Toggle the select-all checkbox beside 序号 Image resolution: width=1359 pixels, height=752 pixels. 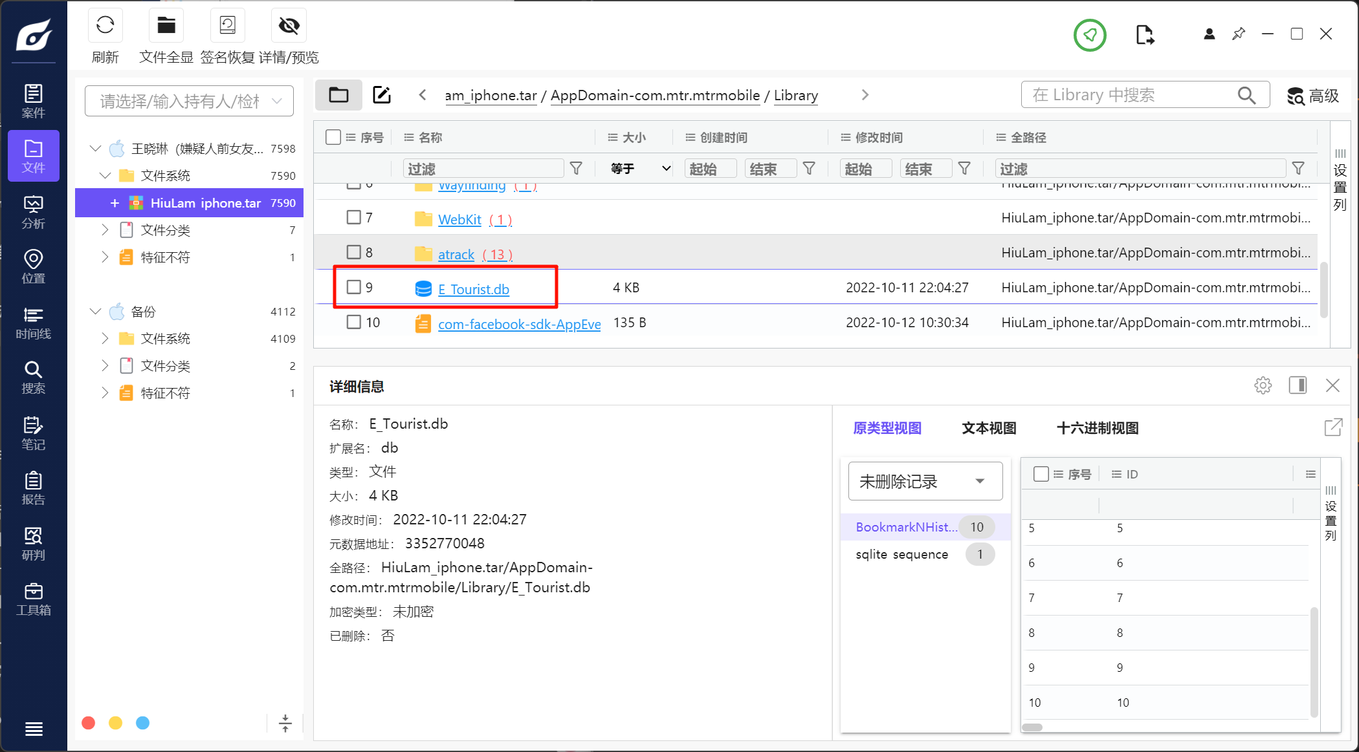click(x=333, y=137)
